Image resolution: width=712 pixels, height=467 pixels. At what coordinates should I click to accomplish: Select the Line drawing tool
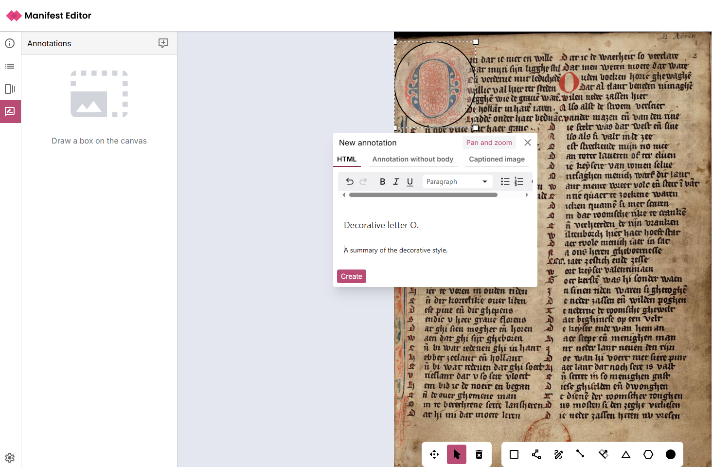click(581, 454)
